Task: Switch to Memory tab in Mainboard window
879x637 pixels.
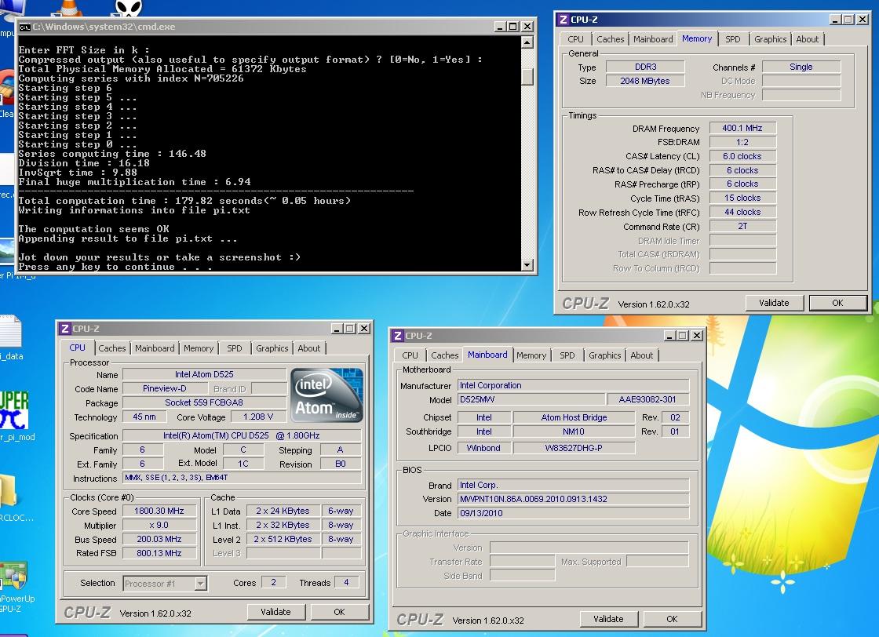Action: point(531,355)
